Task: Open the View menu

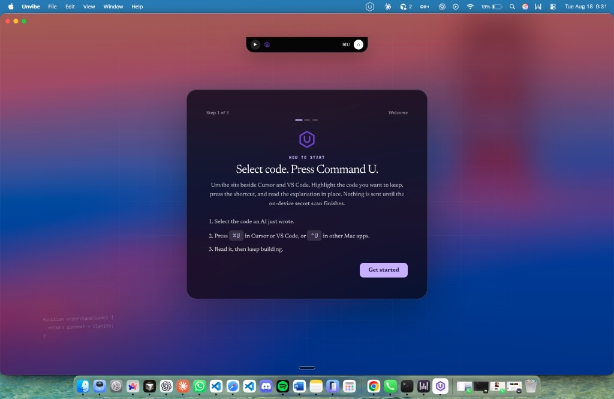Action: pos(89,7)
